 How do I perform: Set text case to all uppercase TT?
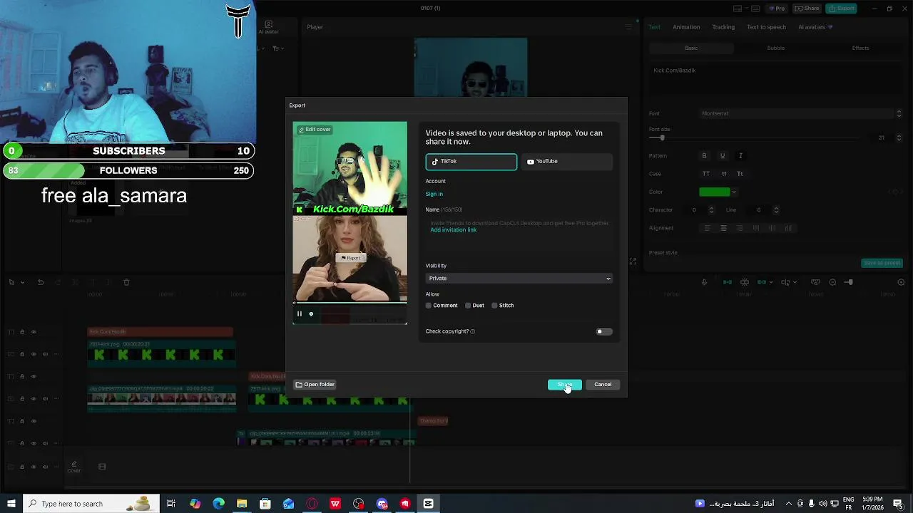click(x=706, y=174)
